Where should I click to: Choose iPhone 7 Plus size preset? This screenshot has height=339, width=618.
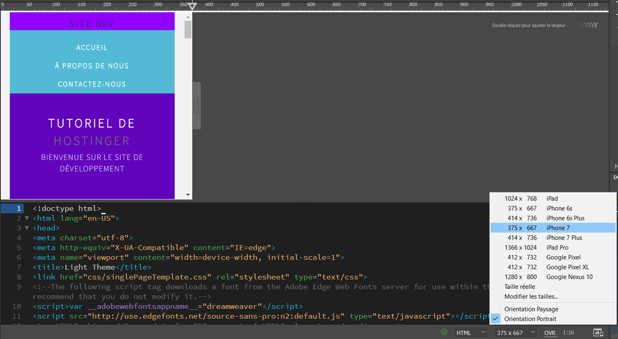click(x=553, y=238)
